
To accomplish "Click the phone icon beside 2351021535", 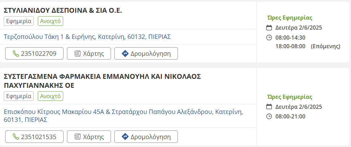I will pyautogui.click(x=16, y=137).
